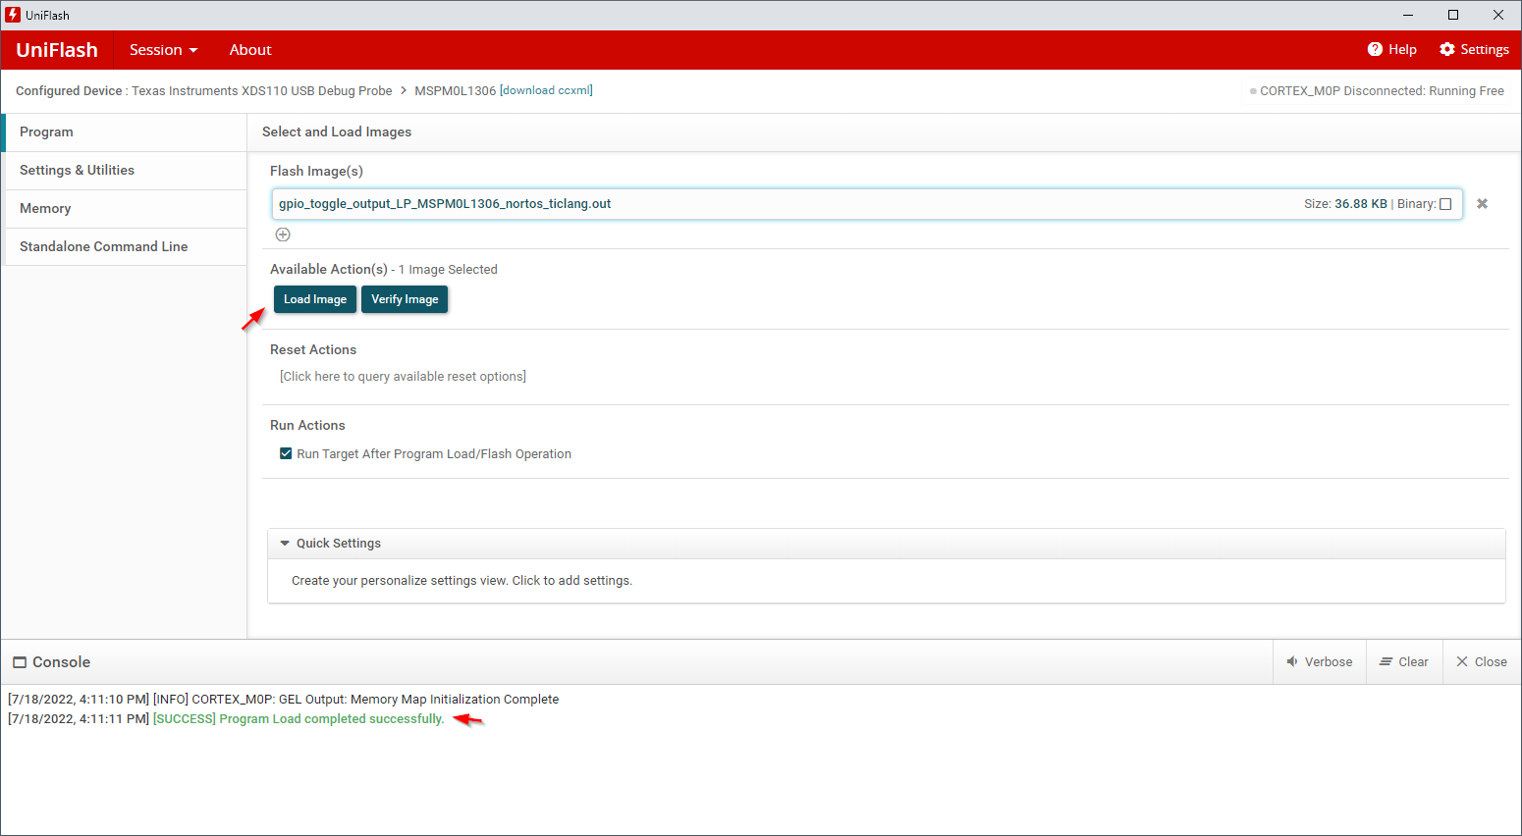
Task: Click the Select and Load Images heading
Action: (337, 132)
